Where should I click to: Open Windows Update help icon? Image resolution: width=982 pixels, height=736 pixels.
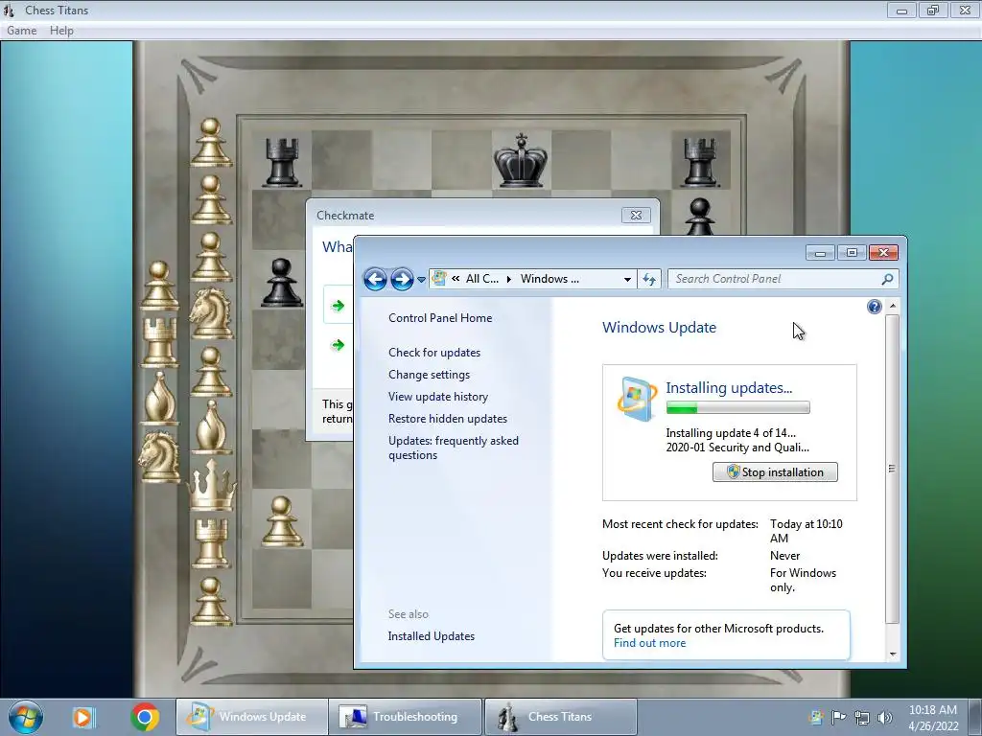[x=875, y=306]
